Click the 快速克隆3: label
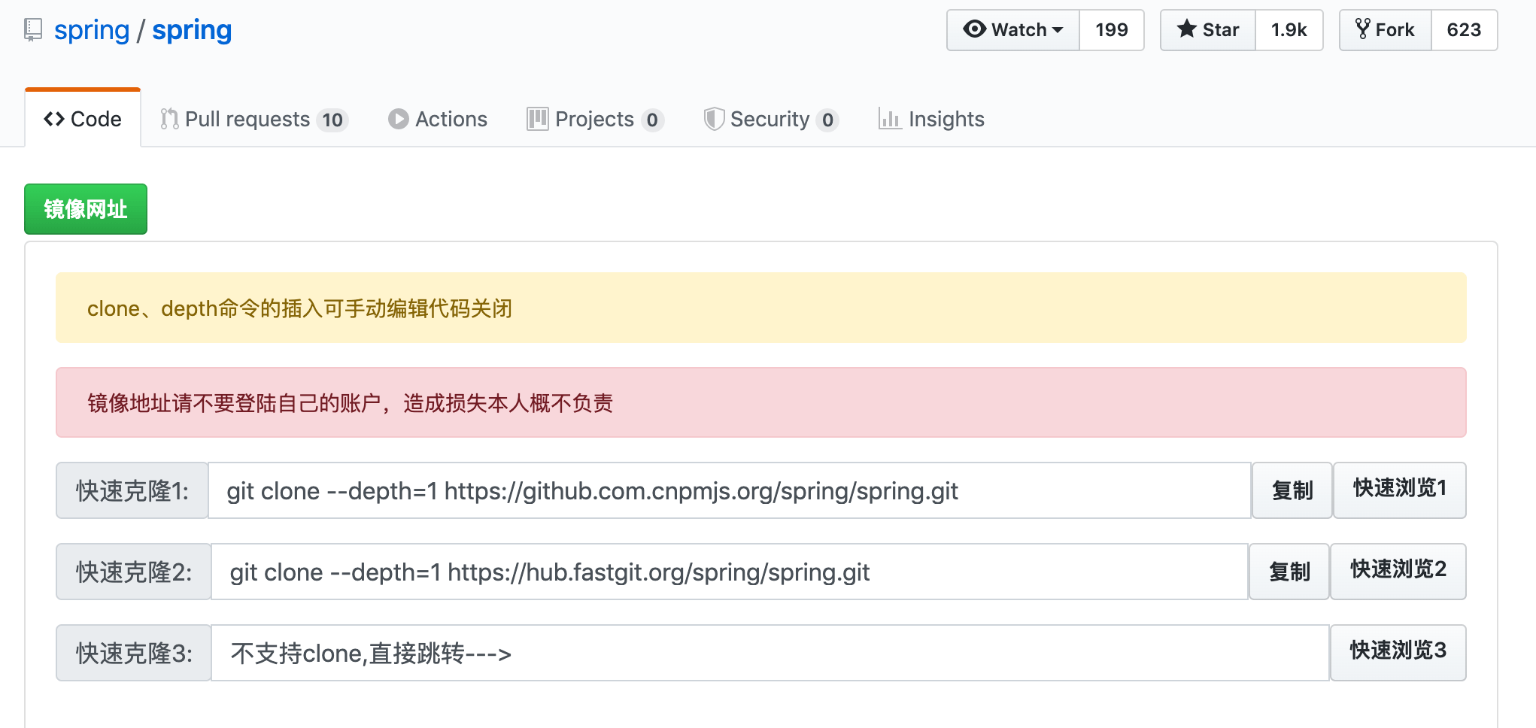 pos(134,653)
